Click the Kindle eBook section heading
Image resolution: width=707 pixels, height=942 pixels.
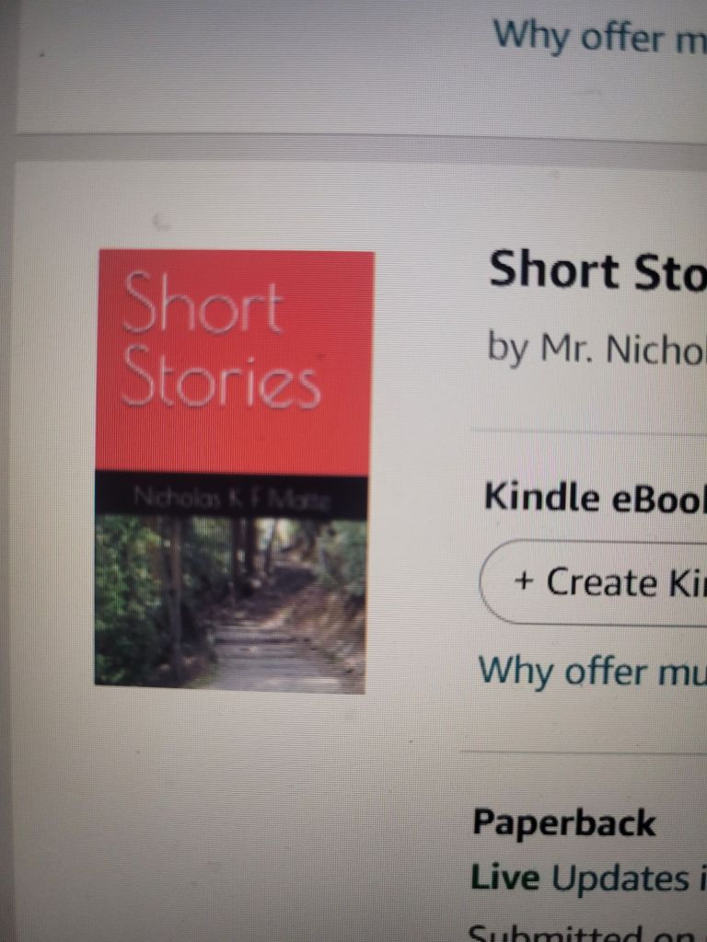596,498
